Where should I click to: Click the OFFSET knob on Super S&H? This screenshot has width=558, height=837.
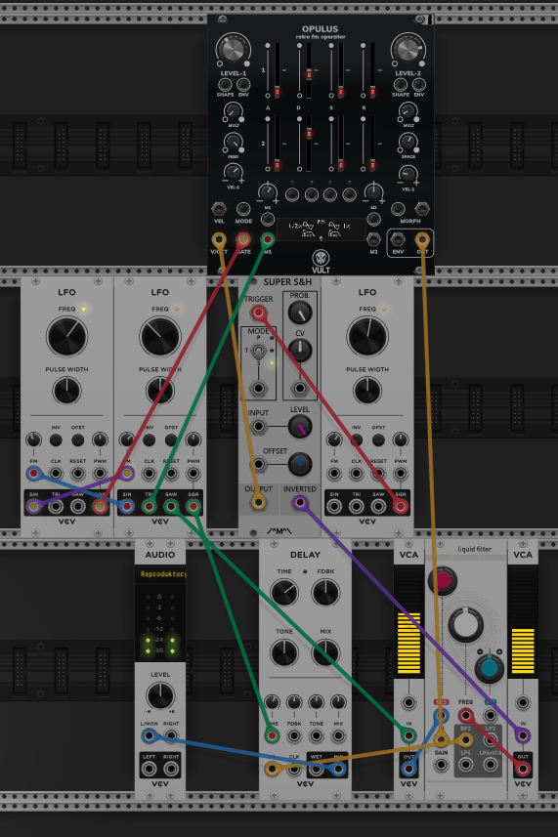pos(300,465)
